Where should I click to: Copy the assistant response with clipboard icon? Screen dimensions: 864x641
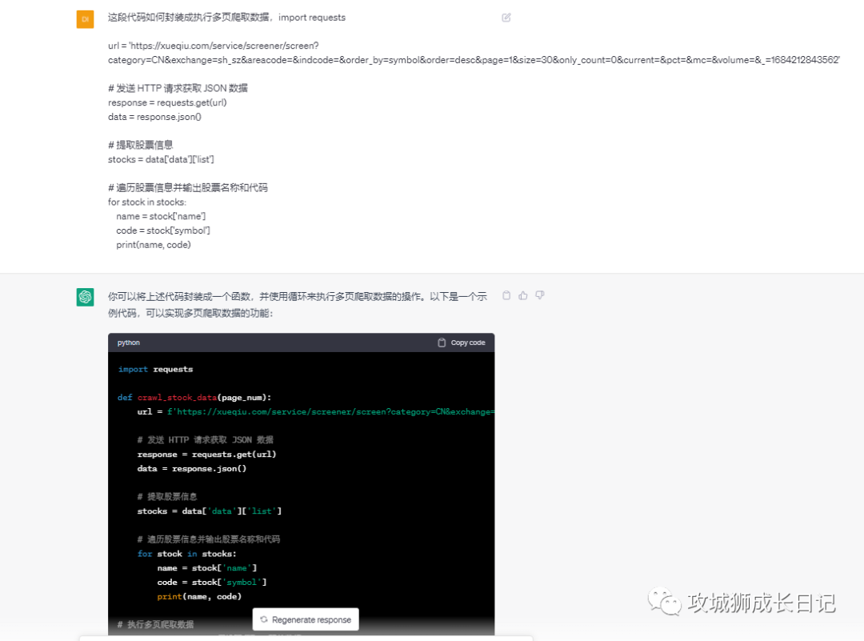506,295
